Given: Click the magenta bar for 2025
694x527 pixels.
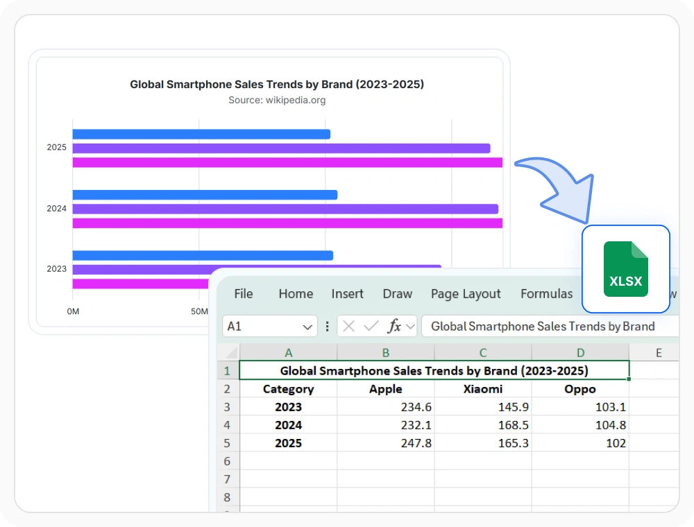Looking at the screenshot, I should click(287, 162).
